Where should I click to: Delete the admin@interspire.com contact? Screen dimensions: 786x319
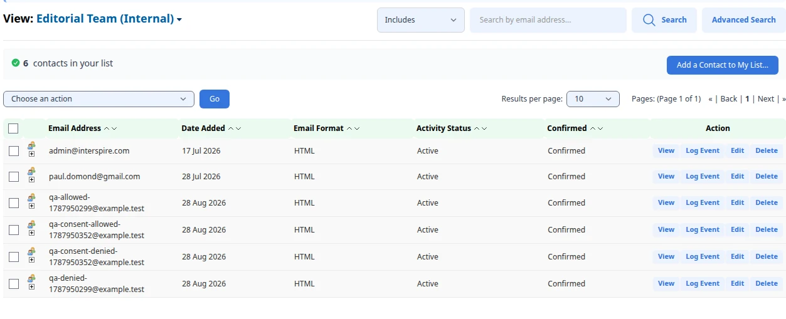pos(767,151)
